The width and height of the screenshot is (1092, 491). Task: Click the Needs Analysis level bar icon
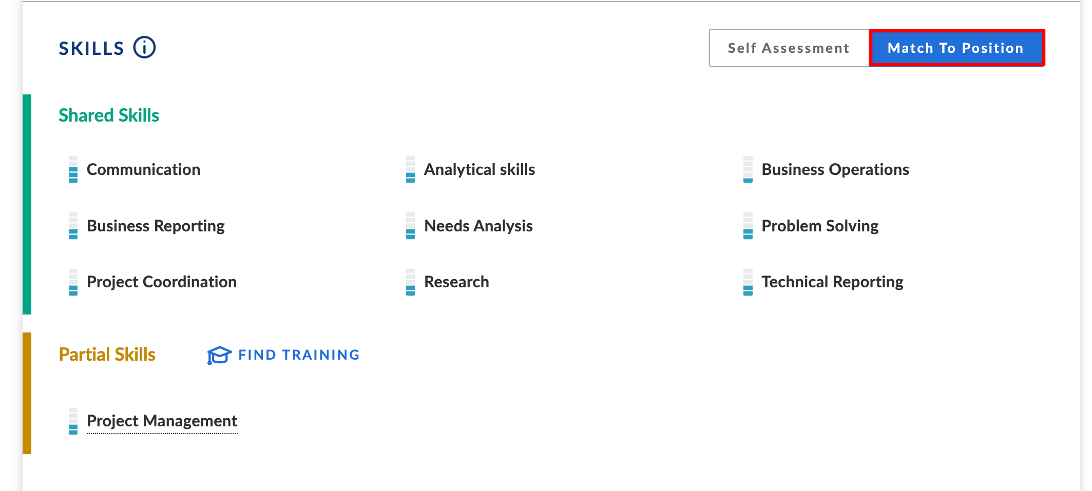pos(410,226)
